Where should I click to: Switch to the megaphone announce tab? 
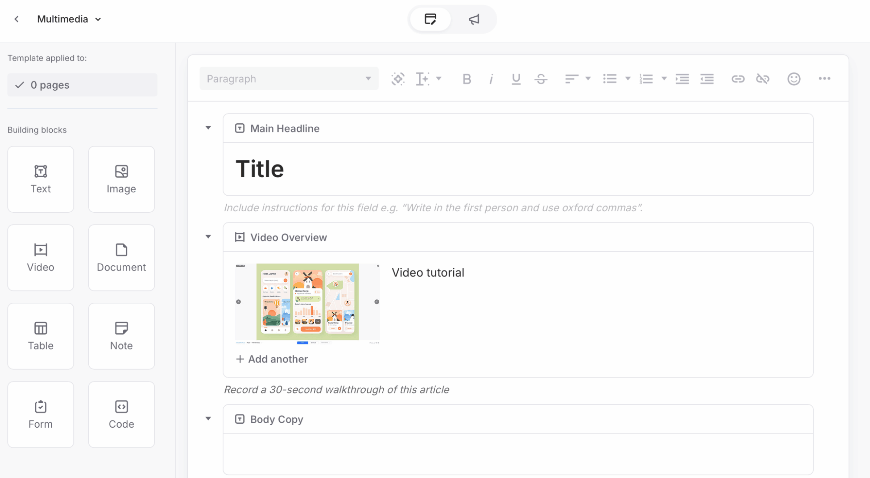point(474,19)
